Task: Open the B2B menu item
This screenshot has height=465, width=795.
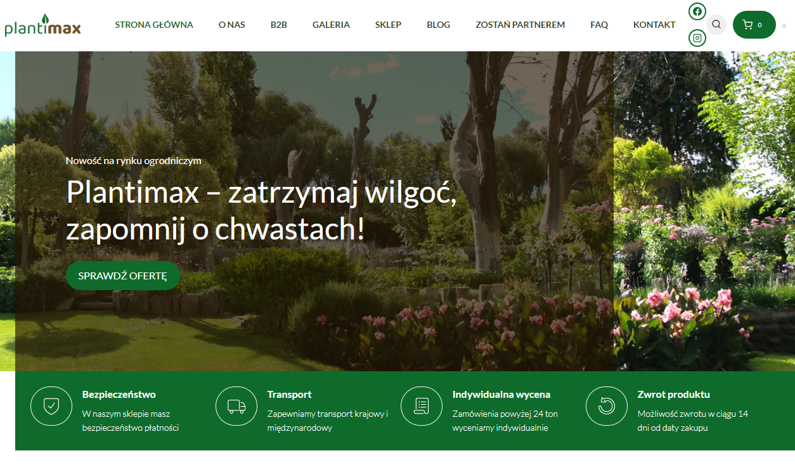Action: click(x=279, y=25)
